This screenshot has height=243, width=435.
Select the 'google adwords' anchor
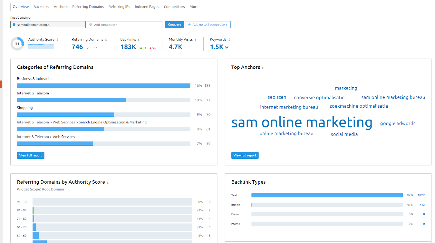pos(398,124)
